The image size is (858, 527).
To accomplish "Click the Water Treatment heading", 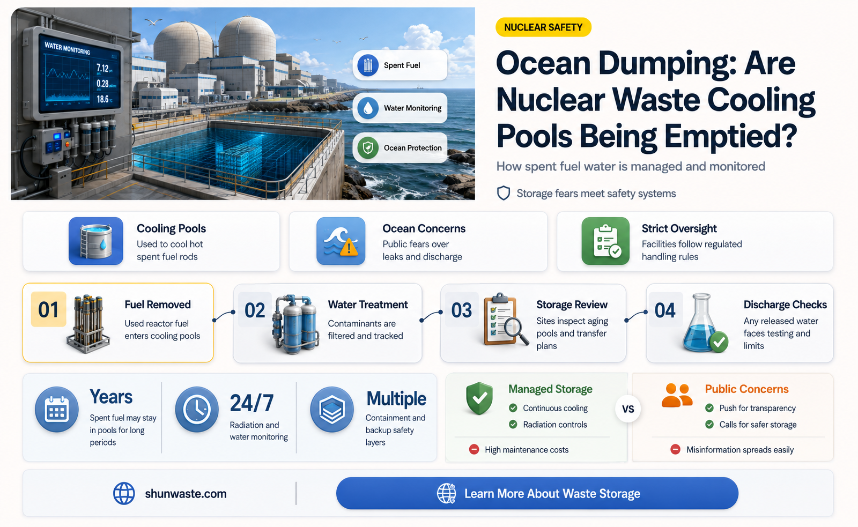I will [368, 305].
